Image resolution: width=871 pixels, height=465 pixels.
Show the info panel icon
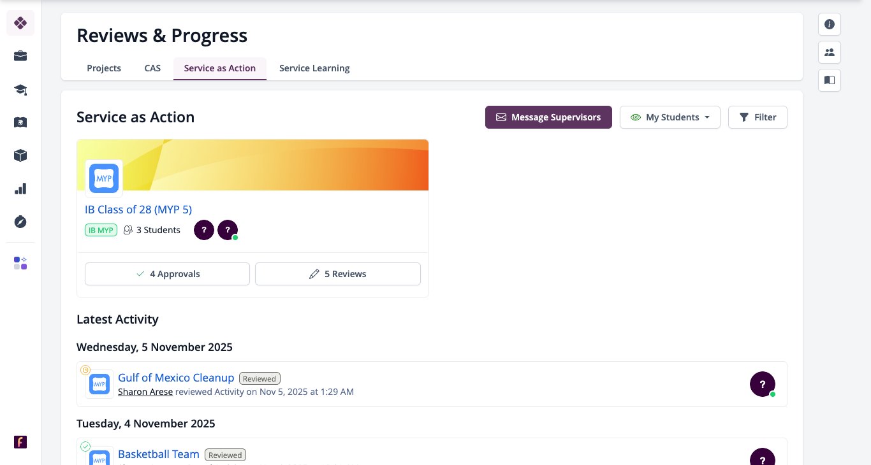point(830,24)
